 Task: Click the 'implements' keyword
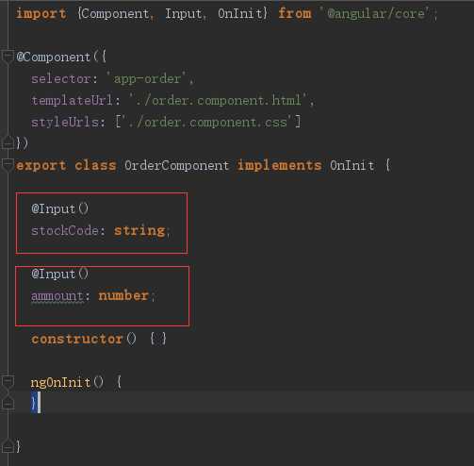[280, 165]
